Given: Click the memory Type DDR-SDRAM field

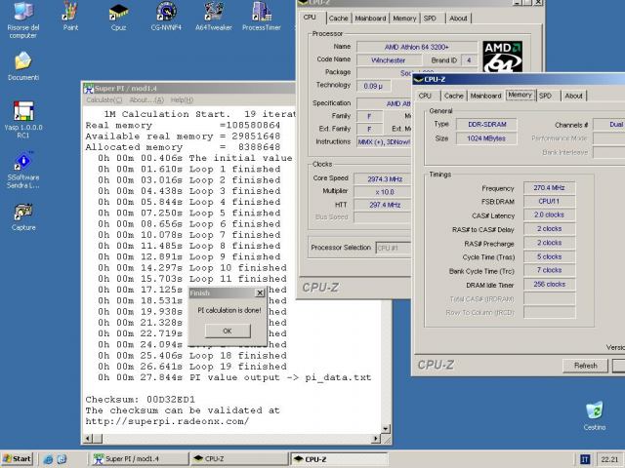Looking at the screenshot, I should 486,124.
